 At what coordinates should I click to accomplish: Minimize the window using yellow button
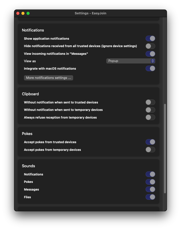coord(23,13)
